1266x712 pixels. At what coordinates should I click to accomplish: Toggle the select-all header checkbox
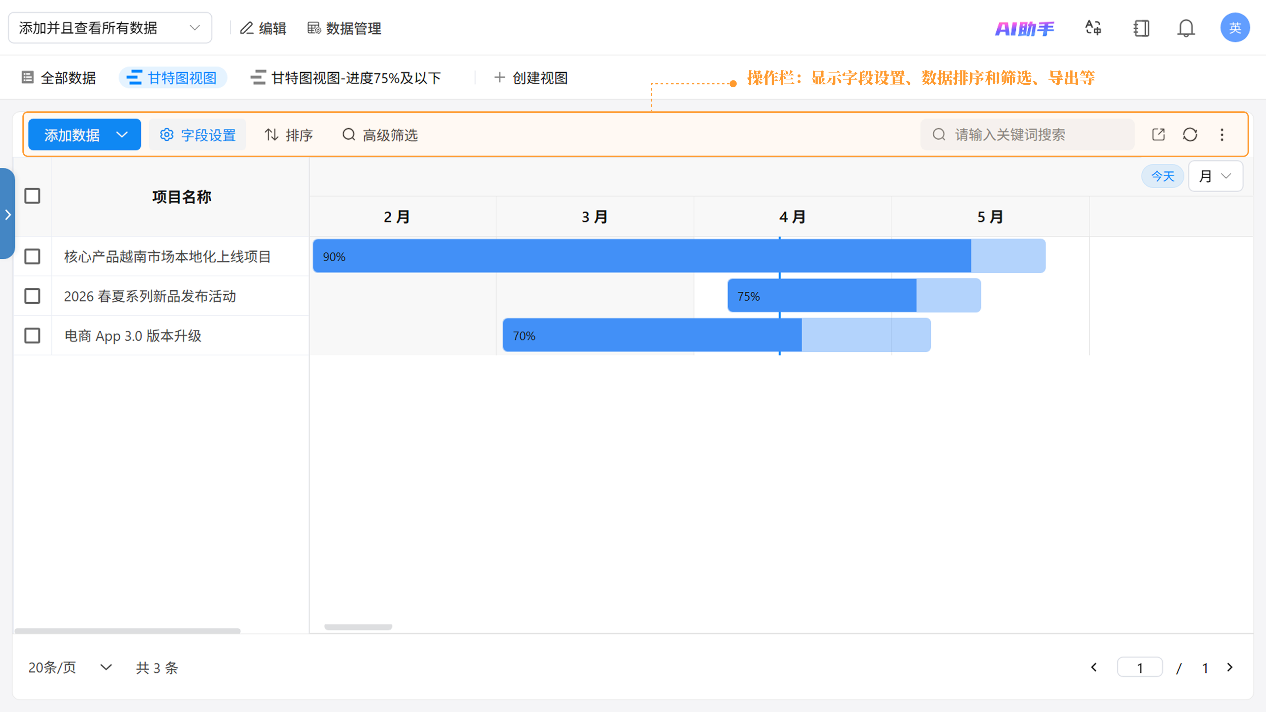pyautogui.click(x=32, y=196)
